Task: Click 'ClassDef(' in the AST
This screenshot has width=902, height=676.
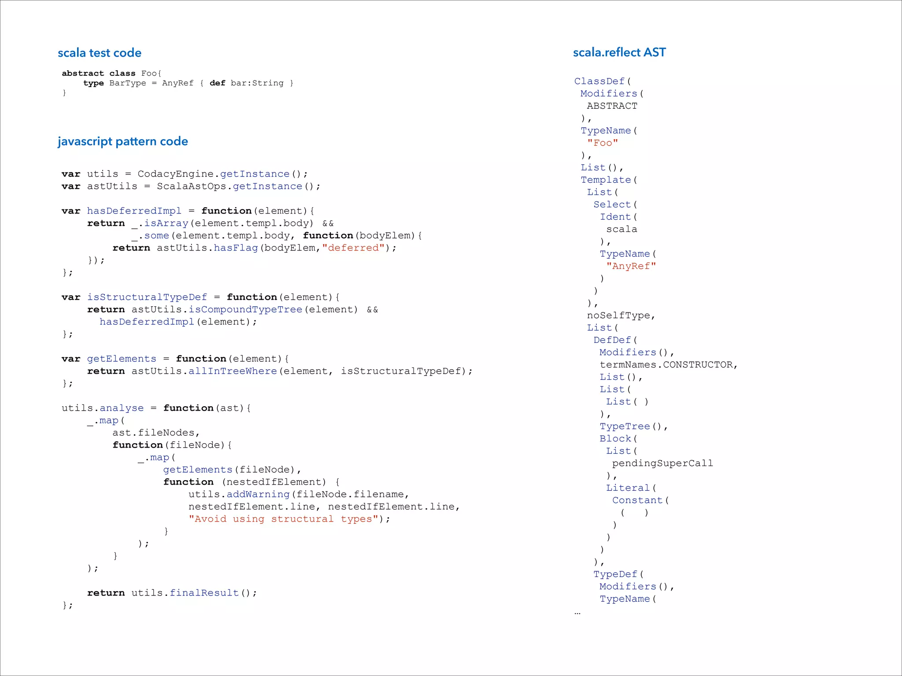Action: (x=603, y=81)
